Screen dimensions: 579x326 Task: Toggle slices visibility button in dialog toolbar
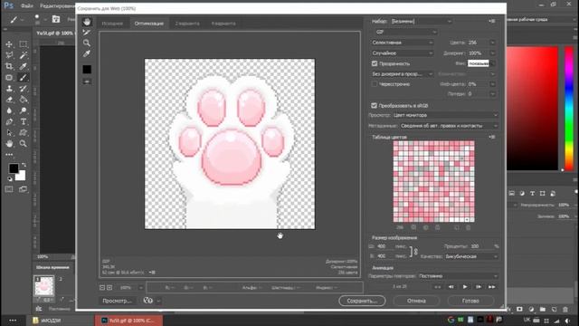87,81
